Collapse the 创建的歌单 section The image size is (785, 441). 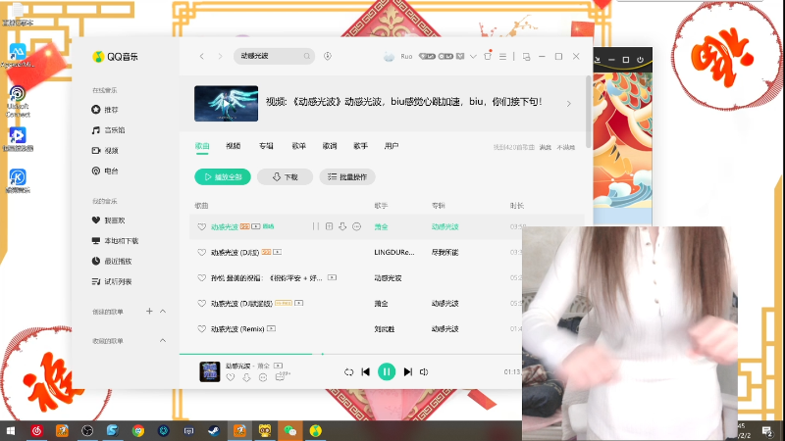click(163, 311)
